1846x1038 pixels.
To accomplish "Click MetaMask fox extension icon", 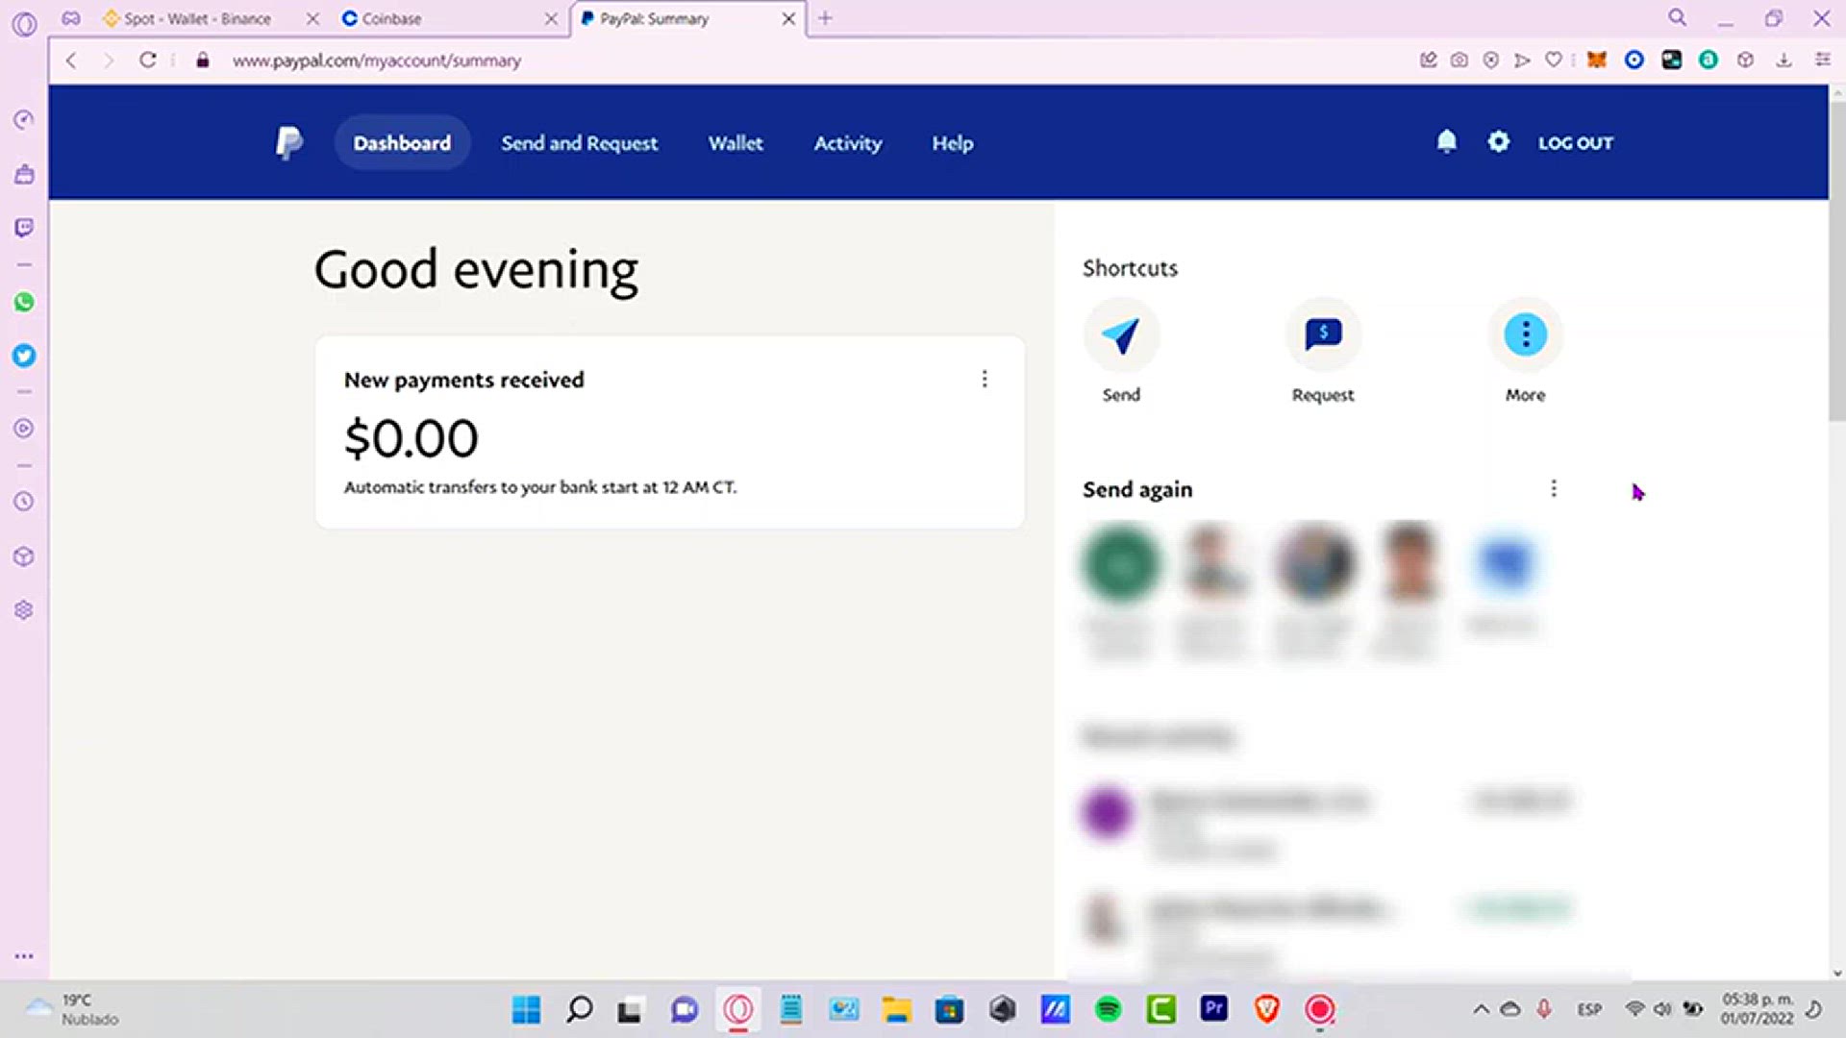I will 1597,61.
